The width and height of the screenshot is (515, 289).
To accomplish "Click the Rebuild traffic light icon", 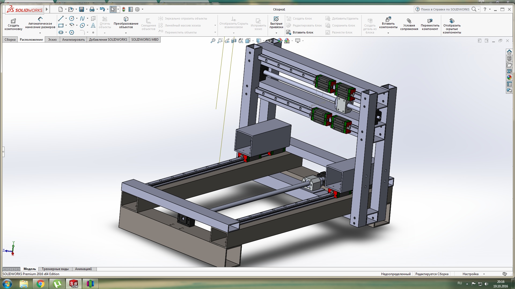I will (x=124, y=9).
